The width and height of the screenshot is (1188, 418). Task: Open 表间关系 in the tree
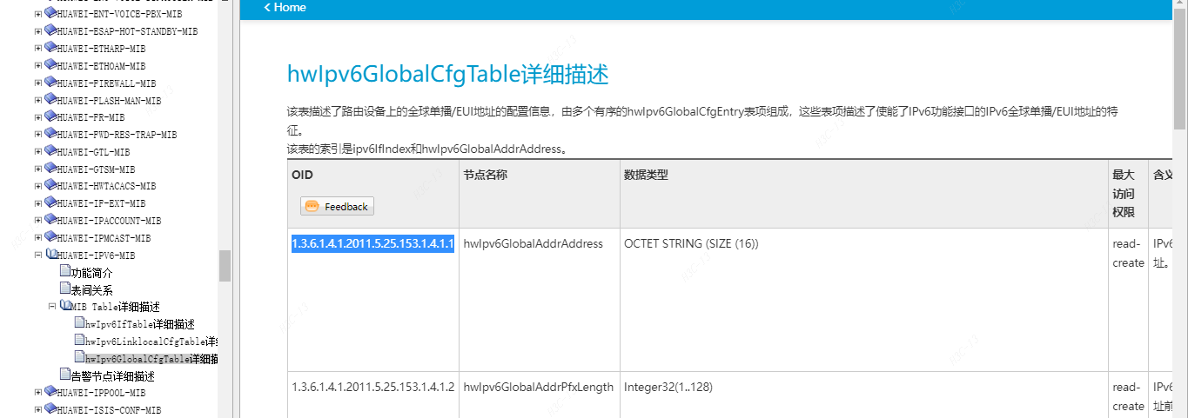click(91, 290)
